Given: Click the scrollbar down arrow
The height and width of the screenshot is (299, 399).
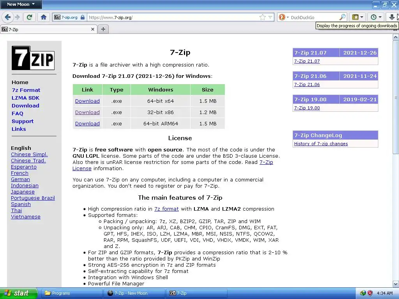Looking at the screenshot, I should click(395, 284).
